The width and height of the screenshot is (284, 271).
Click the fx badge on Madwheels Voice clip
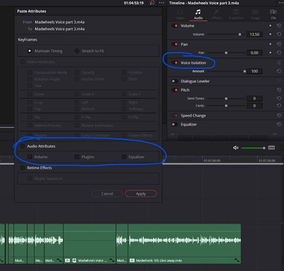point(67,261)
